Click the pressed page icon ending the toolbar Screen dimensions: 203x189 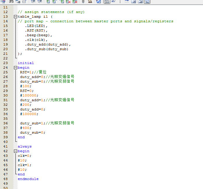pyautogui.click(x=147, y=1)
